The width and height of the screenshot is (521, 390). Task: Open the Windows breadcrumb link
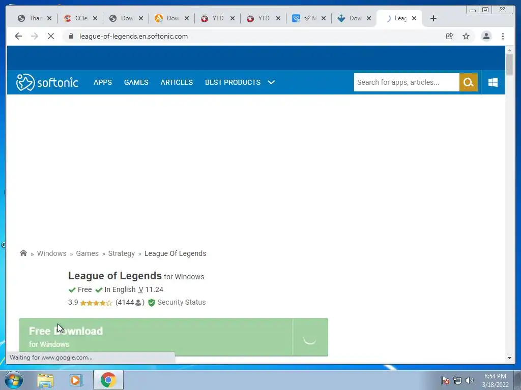coord(52,253)
